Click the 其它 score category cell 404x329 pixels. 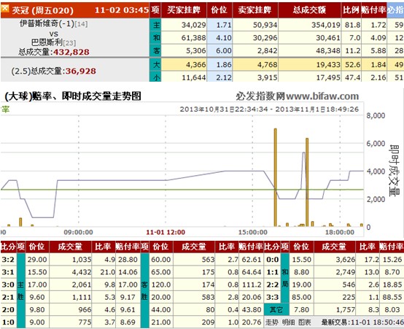(276, 309)
